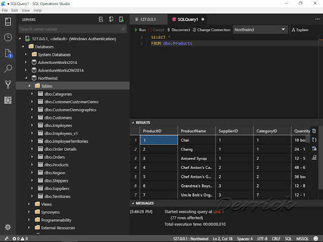Viewport: 323px width, 242px height.
Task: Collapse the Tables folder
Action: tap(29, 86)
